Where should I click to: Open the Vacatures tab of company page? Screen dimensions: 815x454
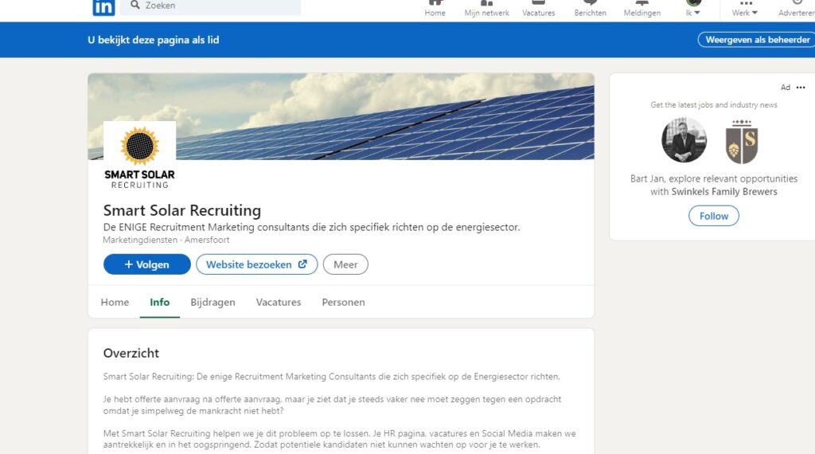pos(279,302)
